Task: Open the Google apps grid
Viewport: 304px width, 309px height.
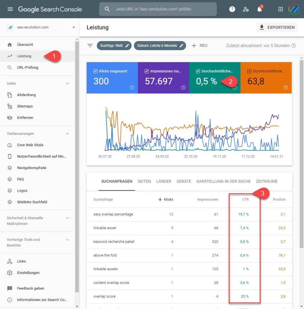Action: [x=280, y=9]
